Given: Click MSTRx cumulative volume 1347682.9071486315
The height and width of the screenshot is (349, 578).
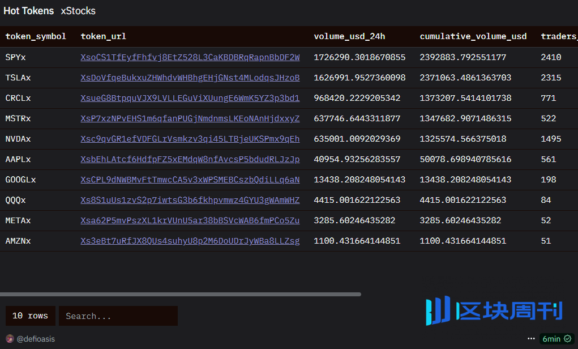Looking at the screenshot, I should (x=465, y=118).
